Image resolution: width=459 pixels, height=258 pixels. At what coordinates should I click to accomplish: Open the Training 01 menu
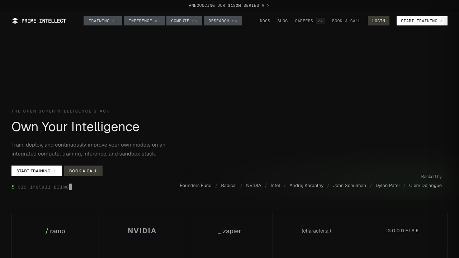(103, 21)
